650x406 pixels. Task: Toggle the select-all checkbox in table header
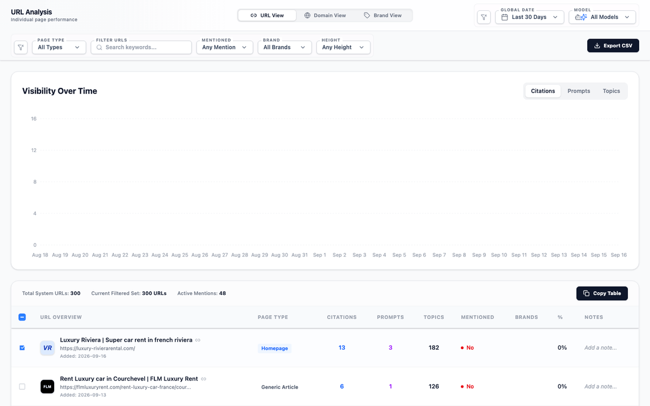22,317
